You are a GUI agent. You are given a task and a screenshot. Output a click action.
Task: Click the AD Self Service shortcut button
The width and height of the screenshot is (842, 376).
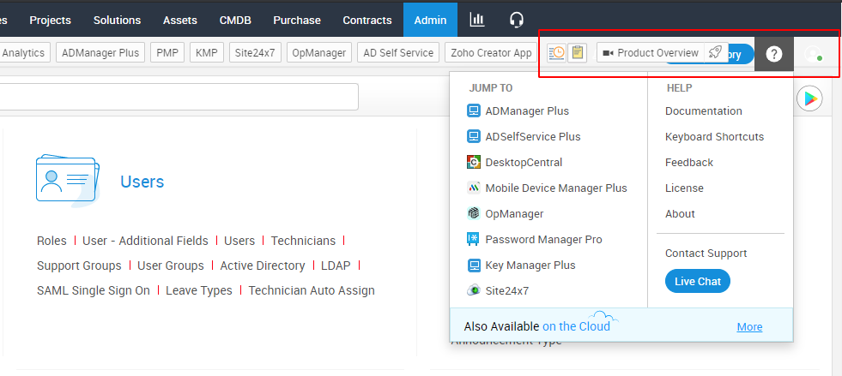coord(398,53)
